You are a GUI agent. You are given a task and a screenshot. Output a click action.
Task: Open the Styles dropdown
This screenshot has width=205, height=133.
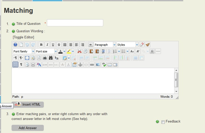coord(127,45)
